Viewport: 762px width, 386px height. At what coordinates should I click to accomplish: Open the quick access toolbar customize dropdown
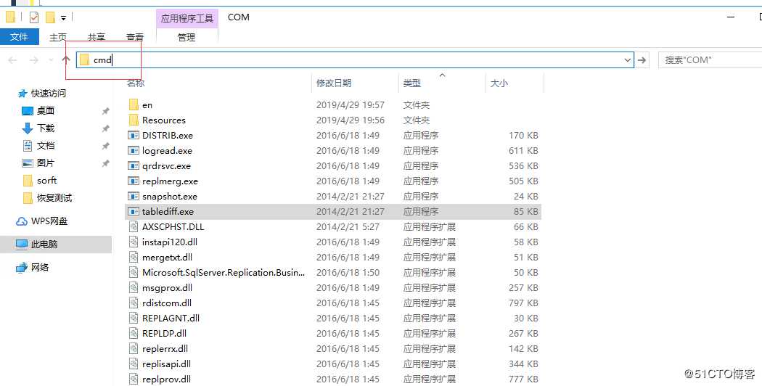click(64, 18)
